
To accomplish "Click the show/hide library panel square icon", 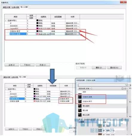I will (x=122, y=89).
